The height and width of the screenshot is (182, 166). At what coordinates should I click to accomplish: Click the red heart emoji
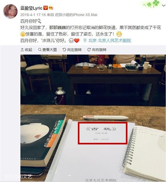point(77,41)
